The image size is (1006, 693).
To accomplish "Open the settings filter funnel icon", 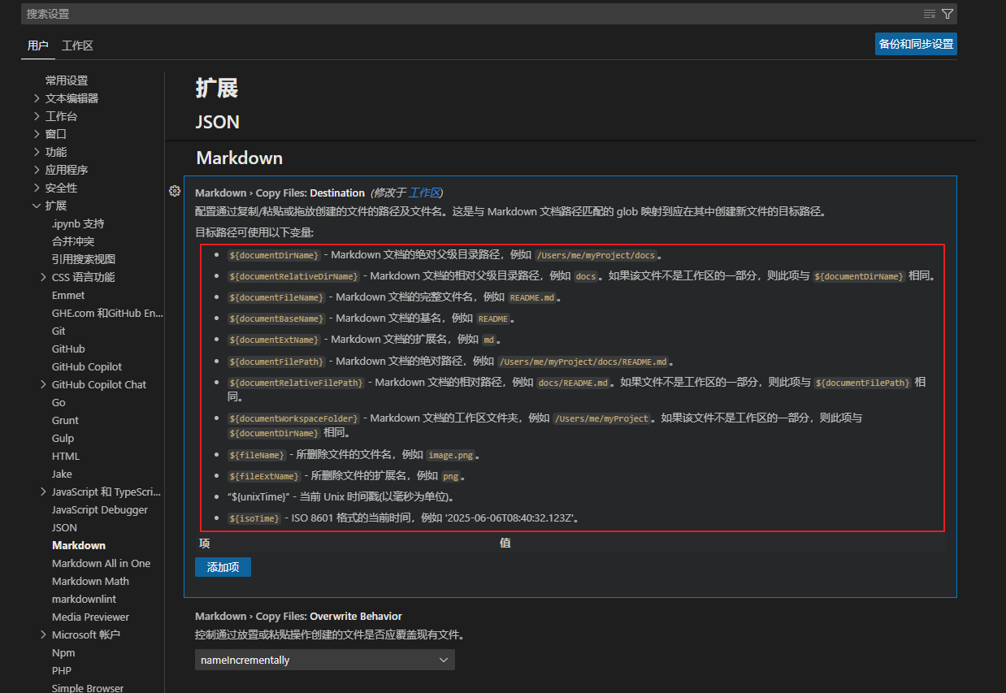I will point(946,14).
